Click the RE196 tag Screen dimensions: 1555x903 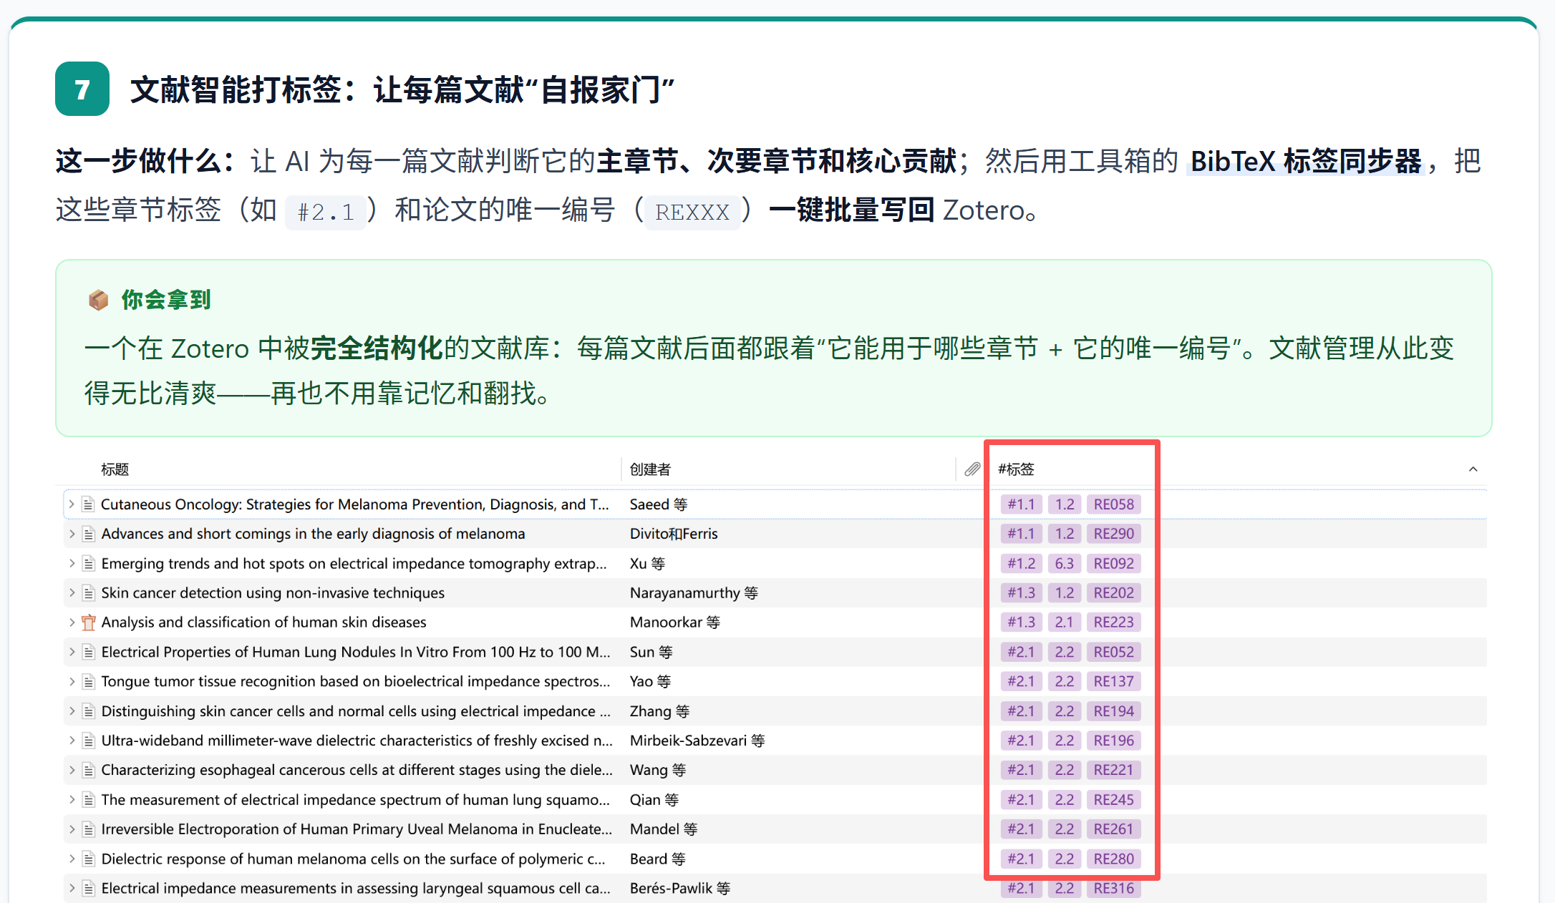1113,741
